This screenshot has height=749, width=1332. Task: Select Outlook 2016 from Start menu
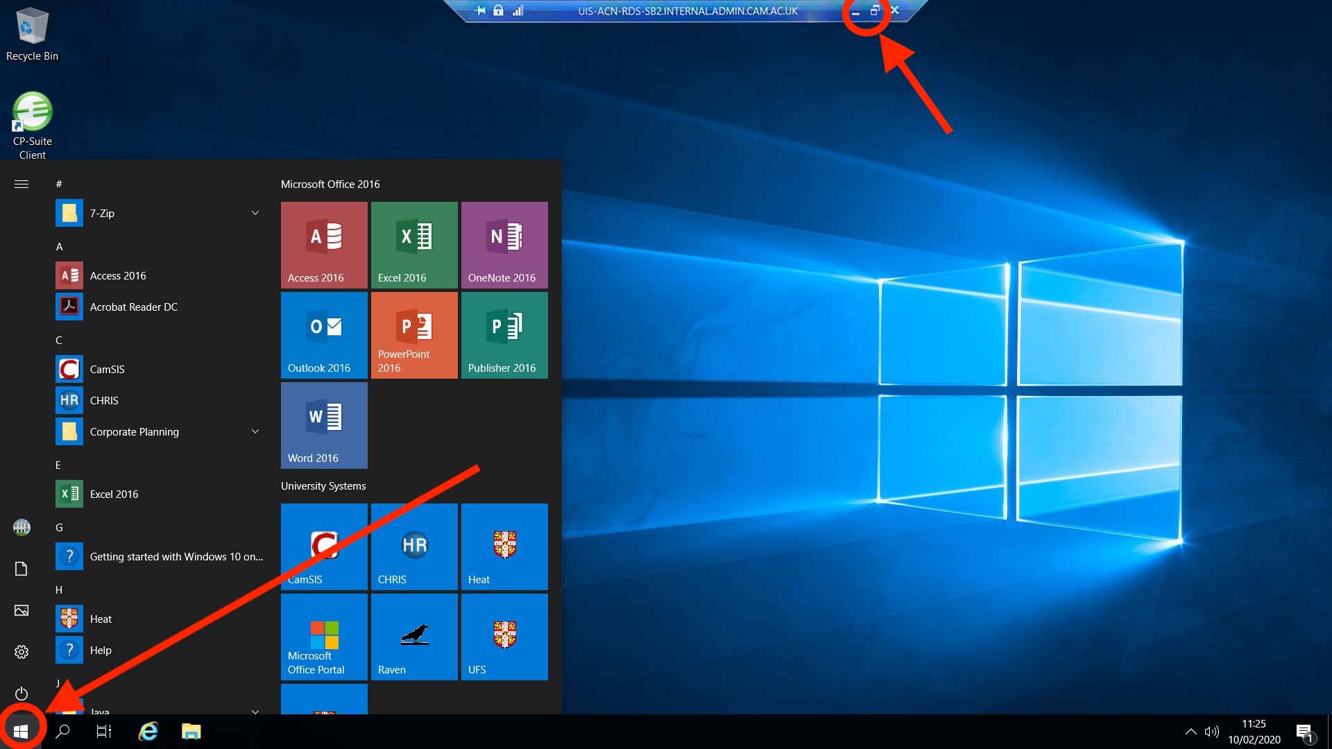click(x=324, y=336)
